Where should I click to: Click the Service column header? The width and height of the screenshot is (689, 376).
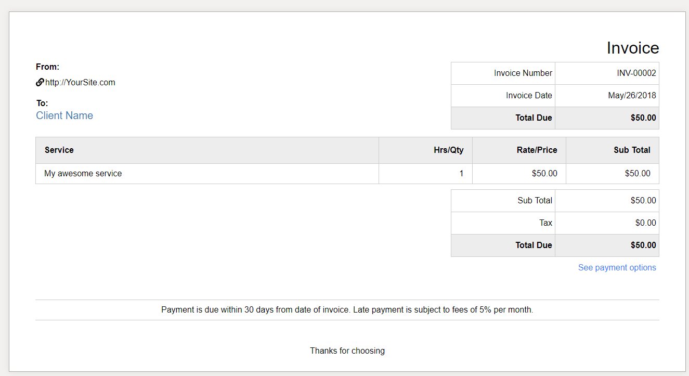pos(59,150)
